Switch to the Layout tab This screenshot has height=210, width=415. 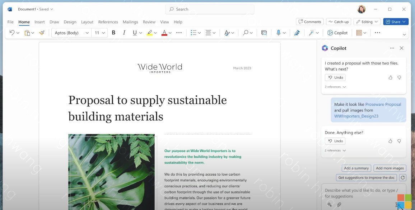87,22
